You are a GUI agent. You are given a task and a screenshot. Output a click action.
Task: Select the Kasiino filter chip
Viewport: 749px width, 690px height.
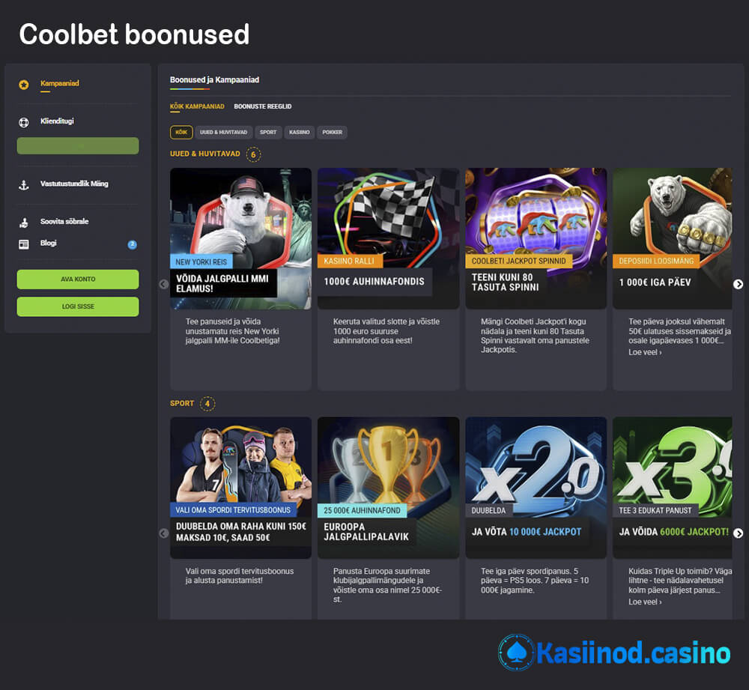point(300,133)
